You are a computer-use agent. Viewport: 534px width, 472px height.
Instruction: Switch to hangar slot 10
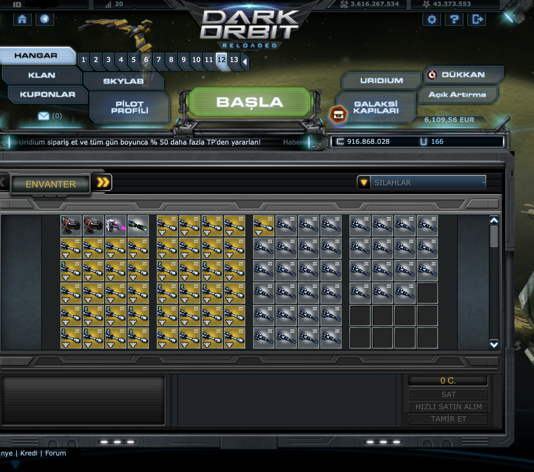pos(196,60)
